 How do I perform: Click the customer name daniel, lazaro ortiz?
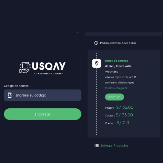pos(118,66)
